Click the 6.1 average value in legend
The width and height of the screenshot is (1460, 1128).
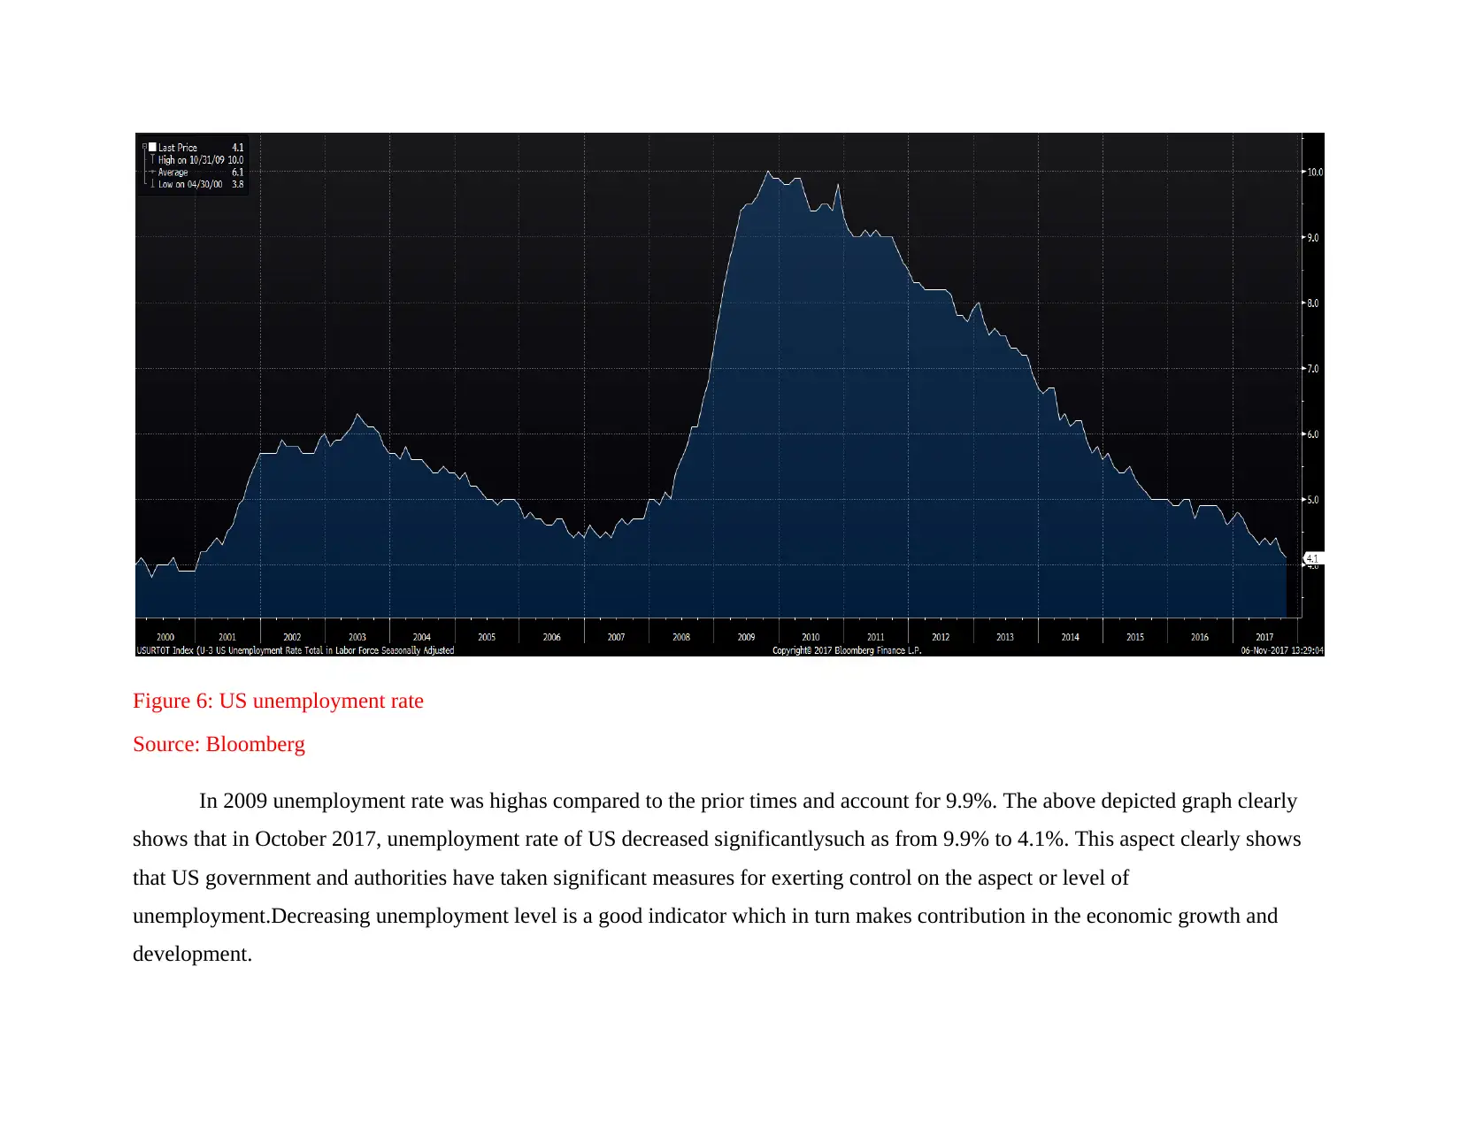tap(238, 173)
